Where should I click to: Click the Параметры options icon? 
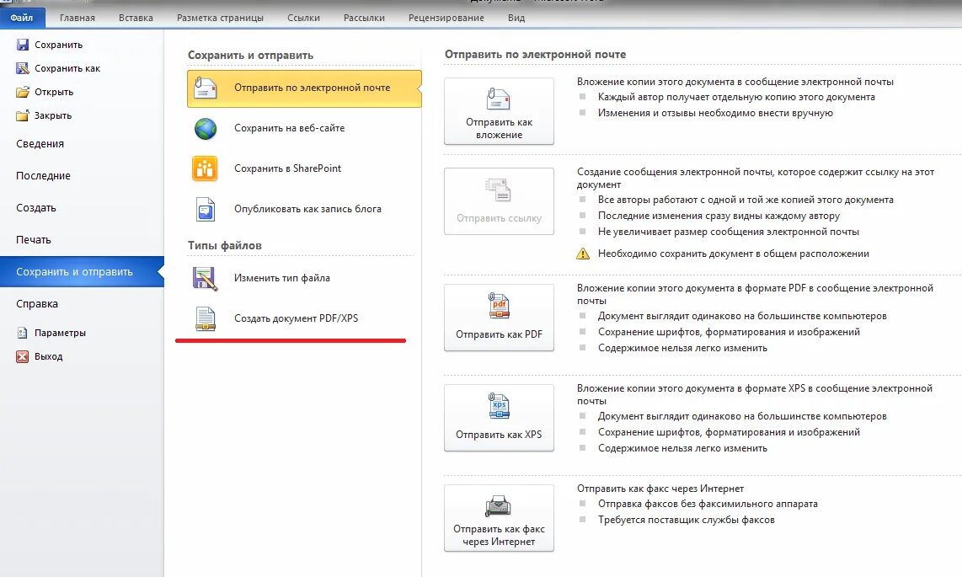23,333
